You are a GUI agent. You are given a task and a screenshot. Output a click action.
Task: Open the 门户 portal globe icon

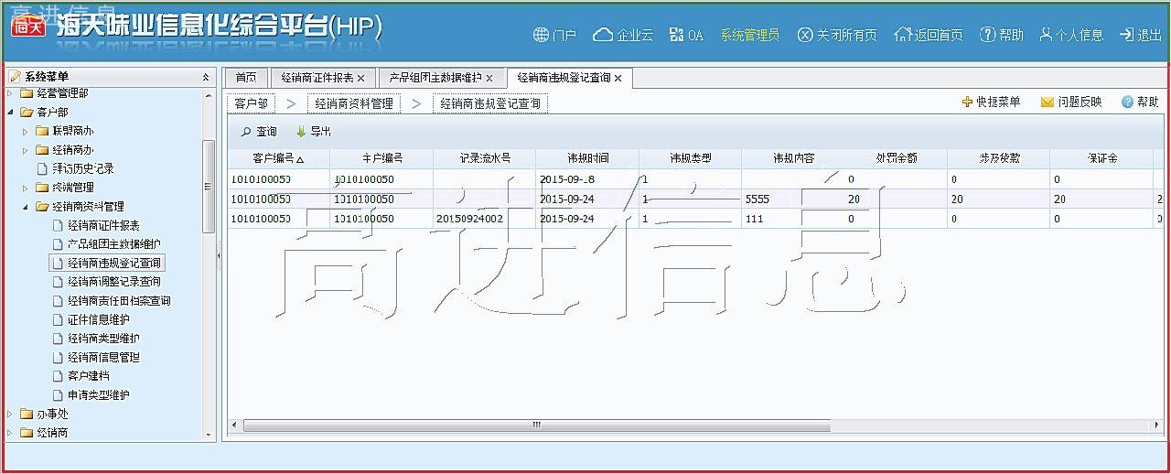pyautogui.click(x=542, y=36)
